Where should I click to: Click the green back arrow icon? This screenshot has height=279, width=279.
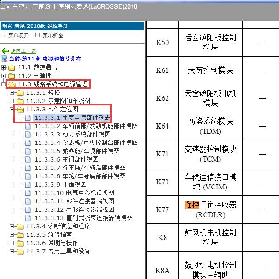(x=5, y=51)
